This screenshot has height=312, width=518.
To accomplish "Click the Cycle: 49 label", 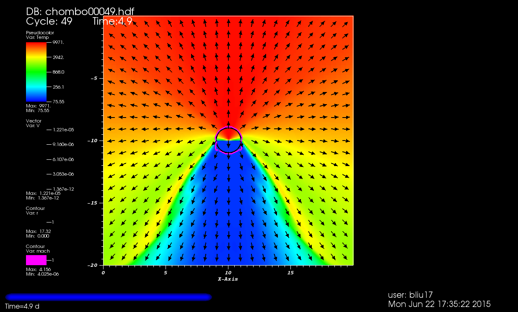I will click(x=49, y=21).
